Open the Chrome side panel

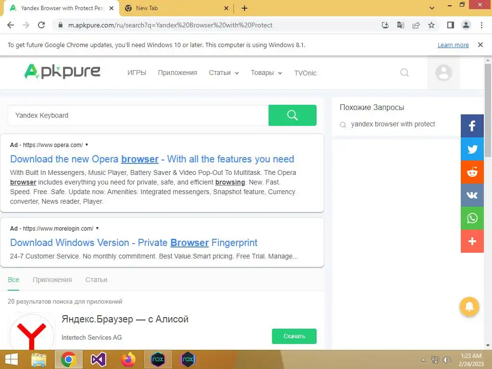451,25
